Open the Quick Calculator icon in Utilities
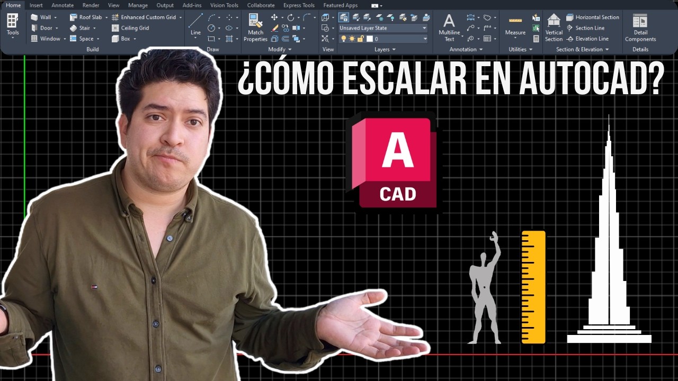Image resolution: width=678 pixels, height=381 pixels. pyautogui.click(x=536, y=39)
